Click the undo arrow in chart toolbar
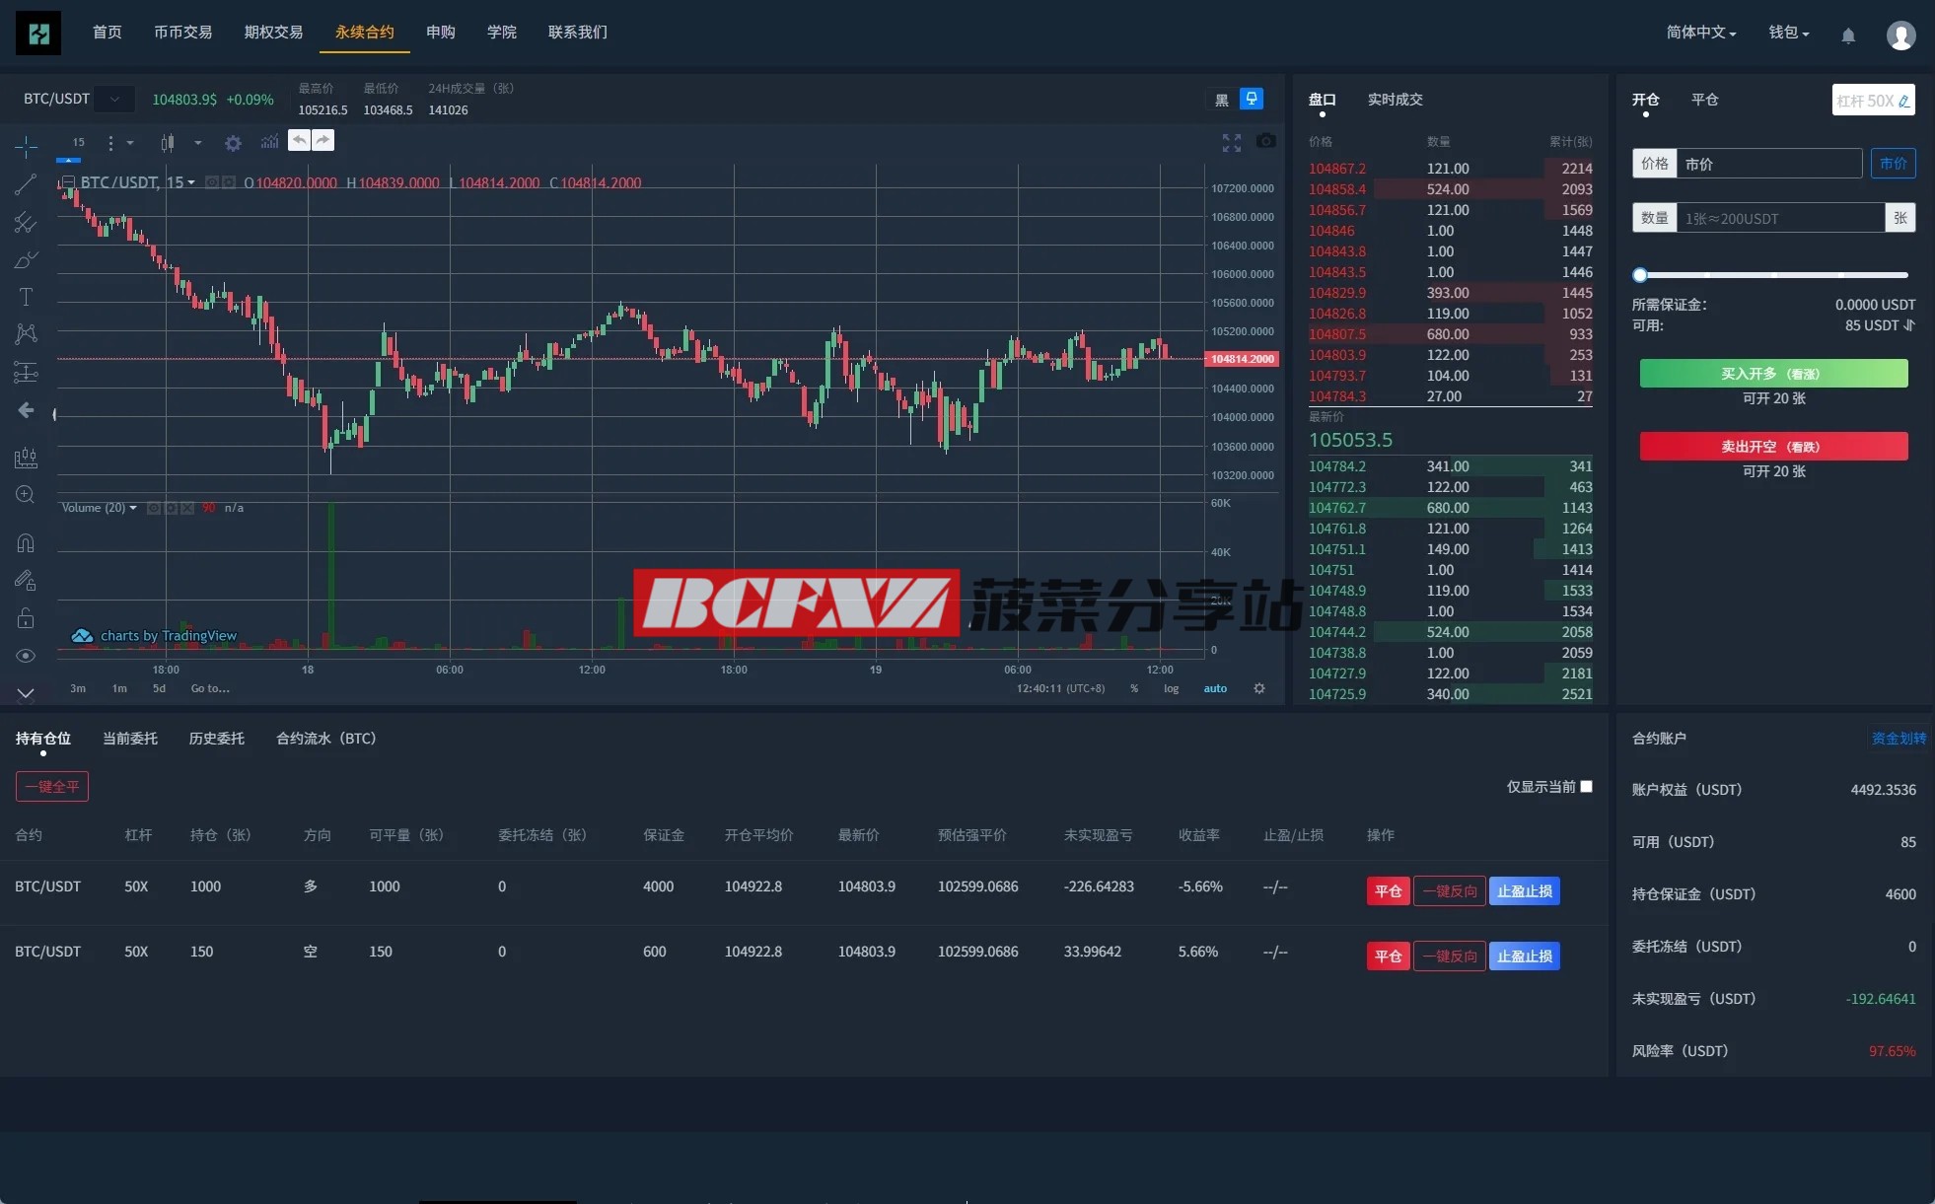Viewport: 1935px width, 1204px height. [299, 140]
